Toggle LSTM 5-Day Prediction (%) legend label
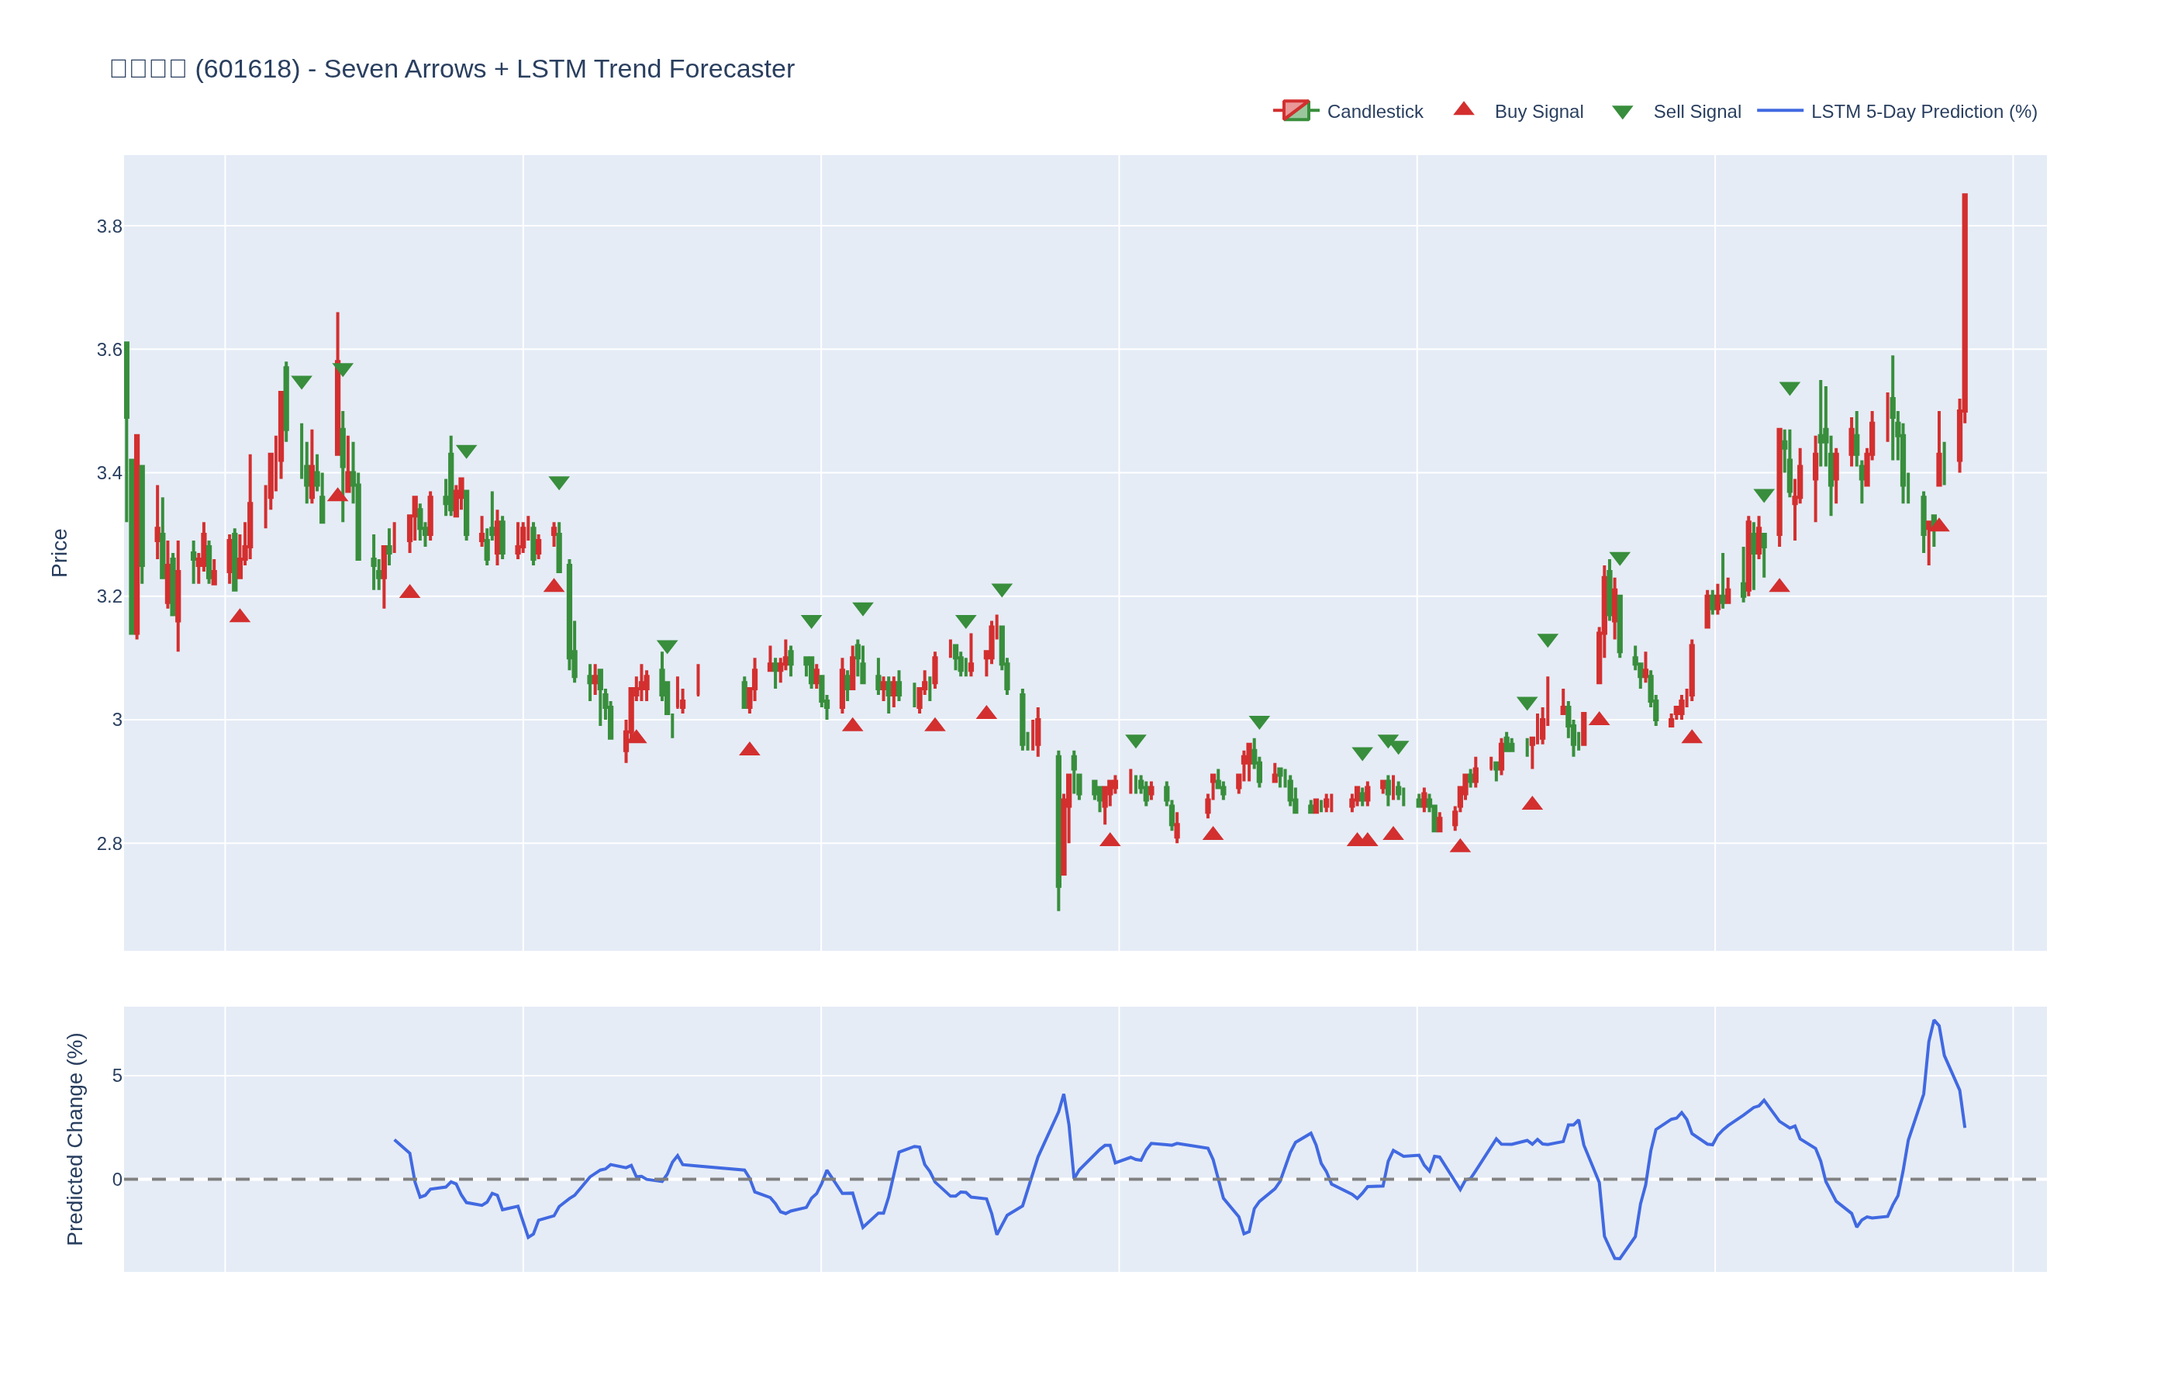Viewport: 2171px width, 1396px height. tap(1923, 112)
